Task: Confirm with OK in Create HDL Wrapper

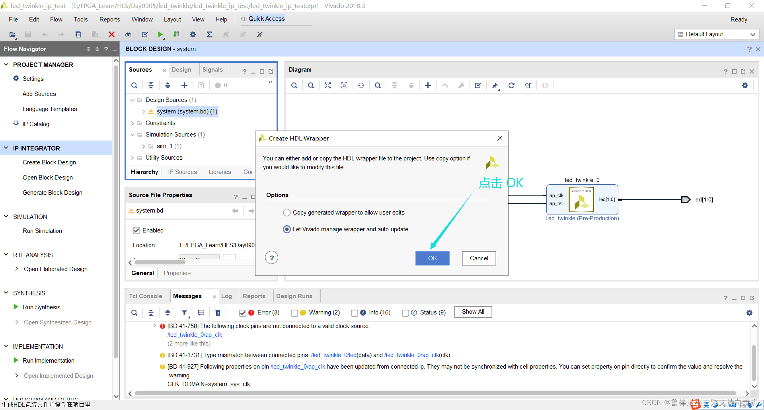Action: point(433,258)
